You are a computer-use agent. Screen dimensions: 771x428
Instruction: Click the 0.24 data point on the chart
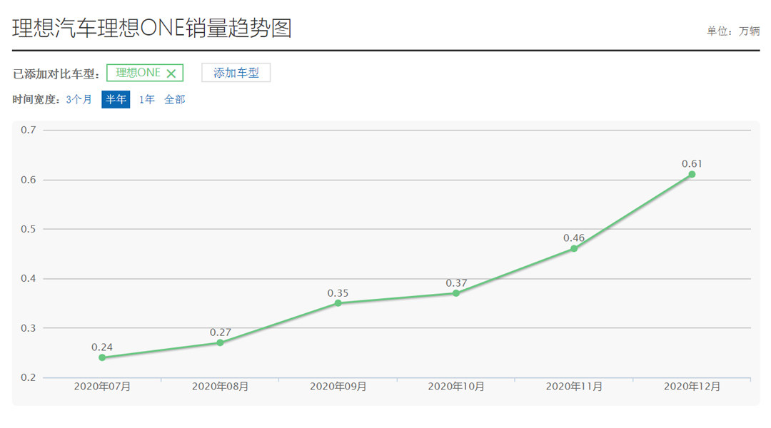102,357
